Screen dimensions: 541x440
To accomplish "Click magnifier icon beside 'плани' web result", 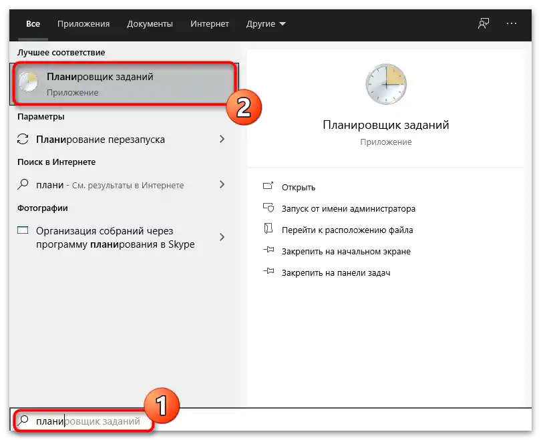I will coord(23,184).
